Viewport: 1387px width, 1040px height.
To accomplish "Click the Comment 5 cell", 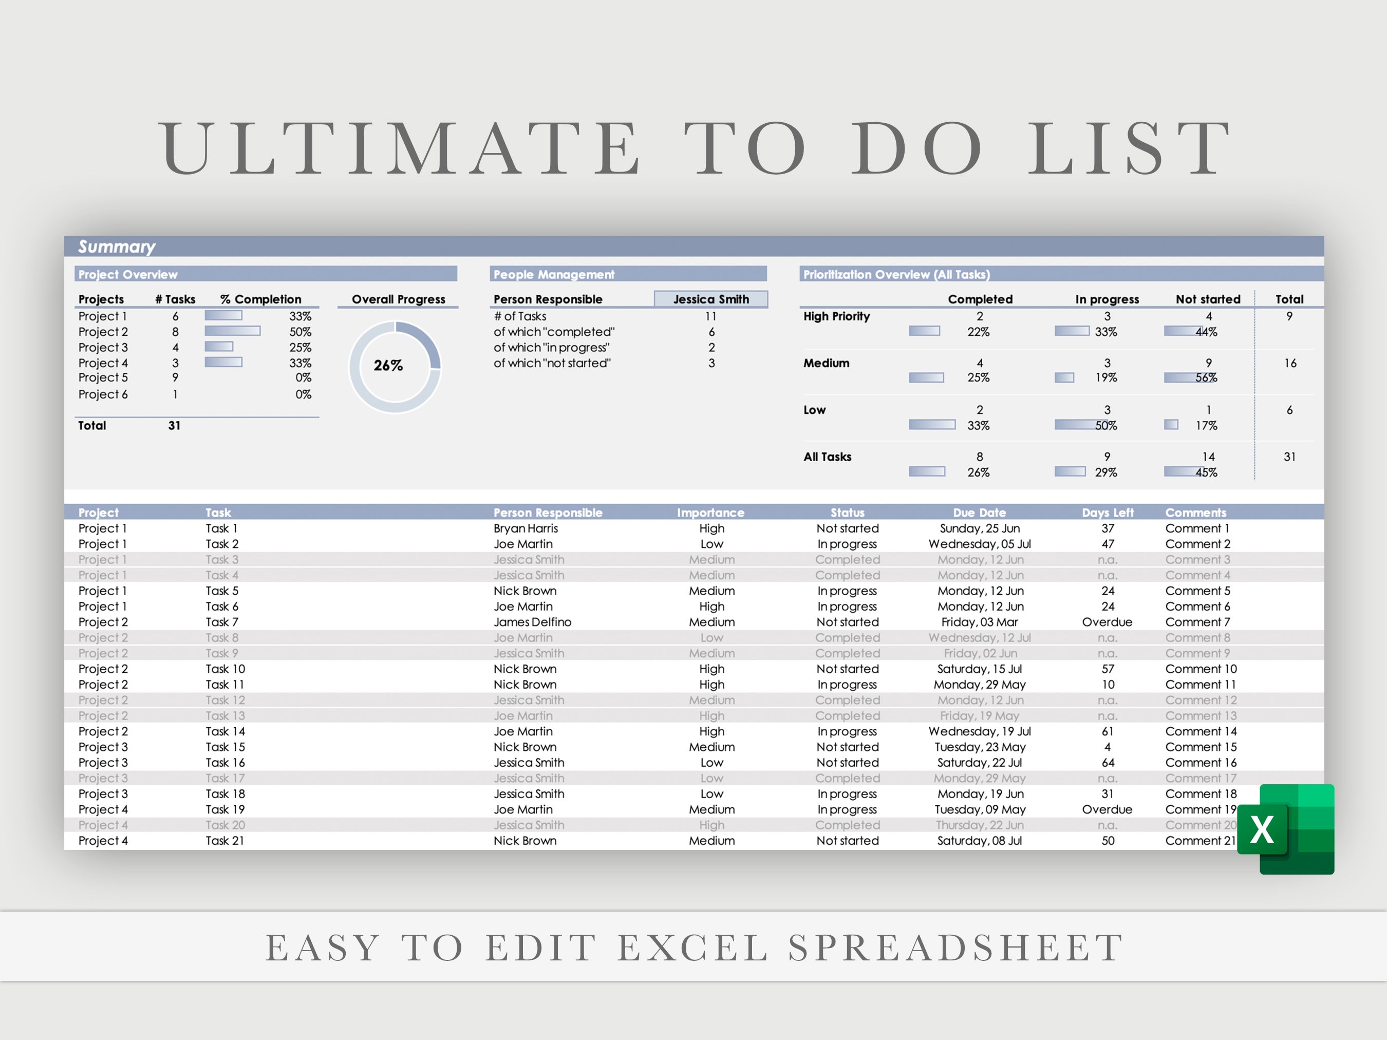I will tap(1197, 591).
